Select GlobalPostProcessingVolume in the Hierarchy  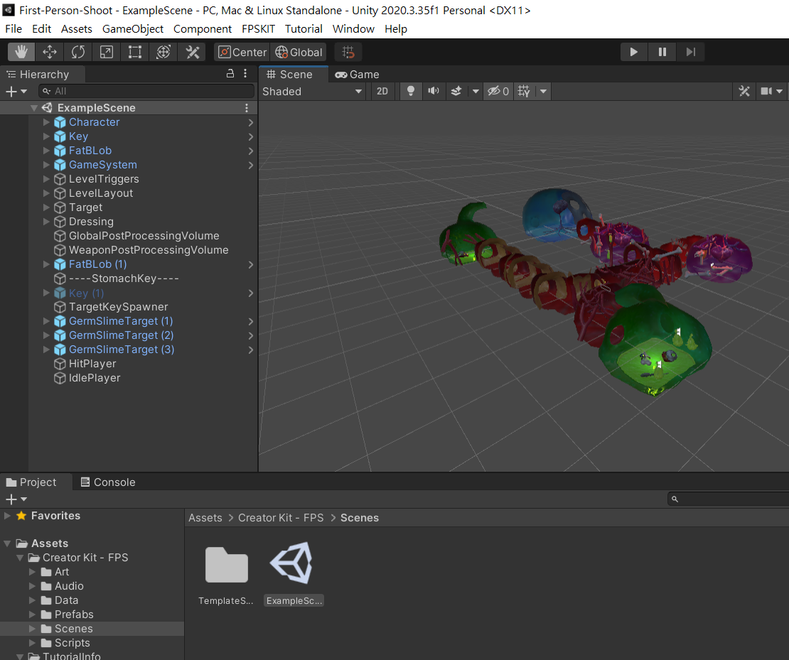pos(144,235)
